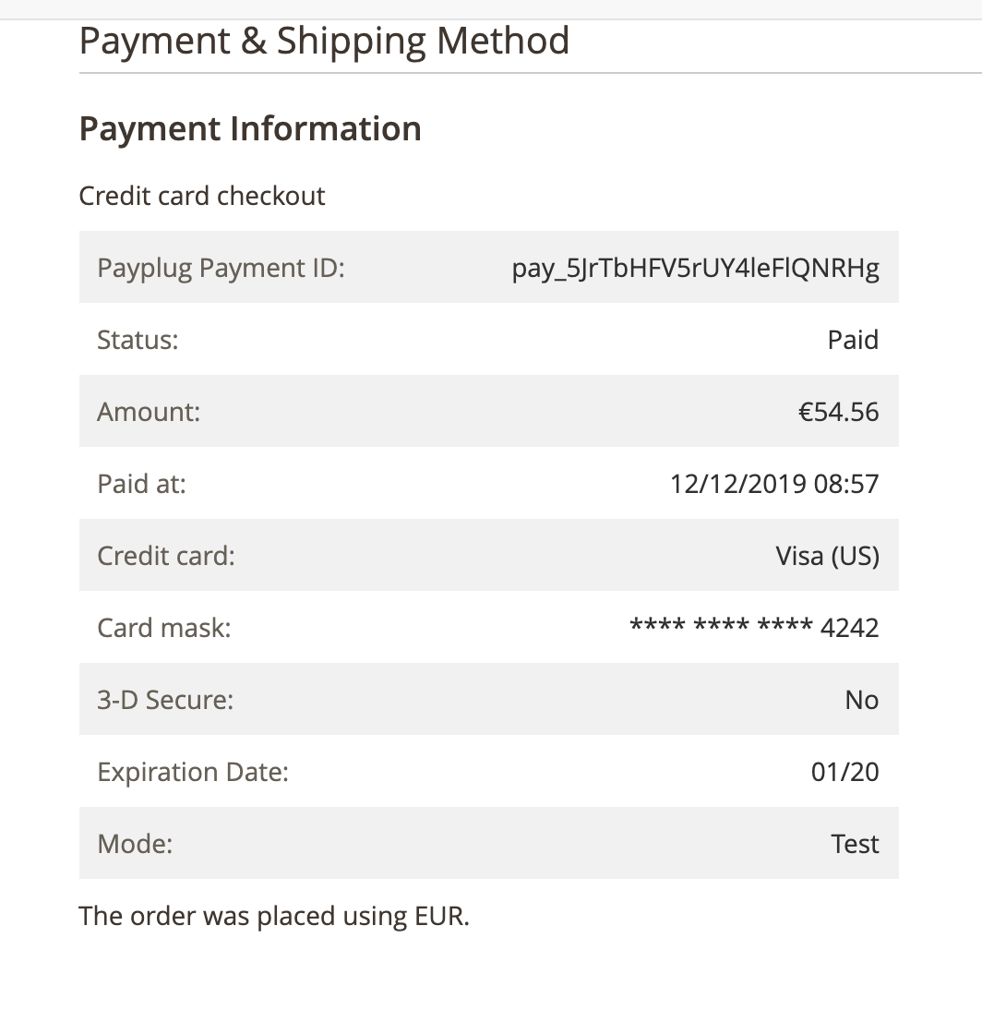Click the Payment & Shipping Method heading
Image resolution: width=982 pixels, height=1010 pixels.
324,42
